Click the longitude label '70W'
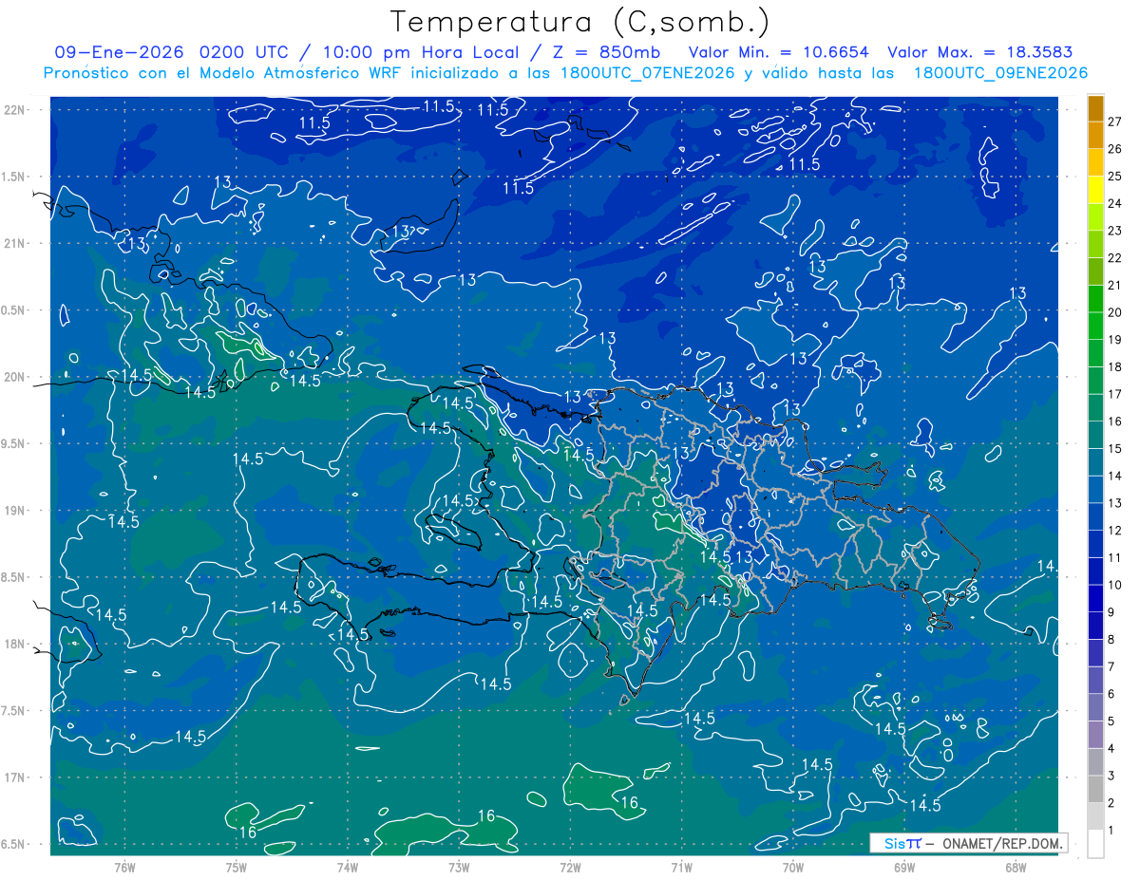The width and height of the screenshot is (1140, 880). (793, 867)
